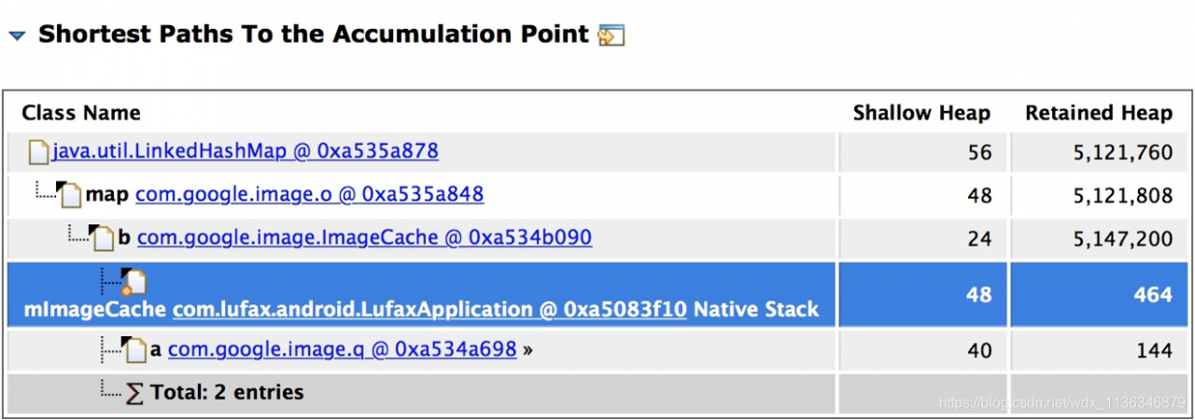Image resolution: width=1195 pixels, height=420 pixels.
Task: Click the com.google.image.q object icon
Action: (135, 351)
